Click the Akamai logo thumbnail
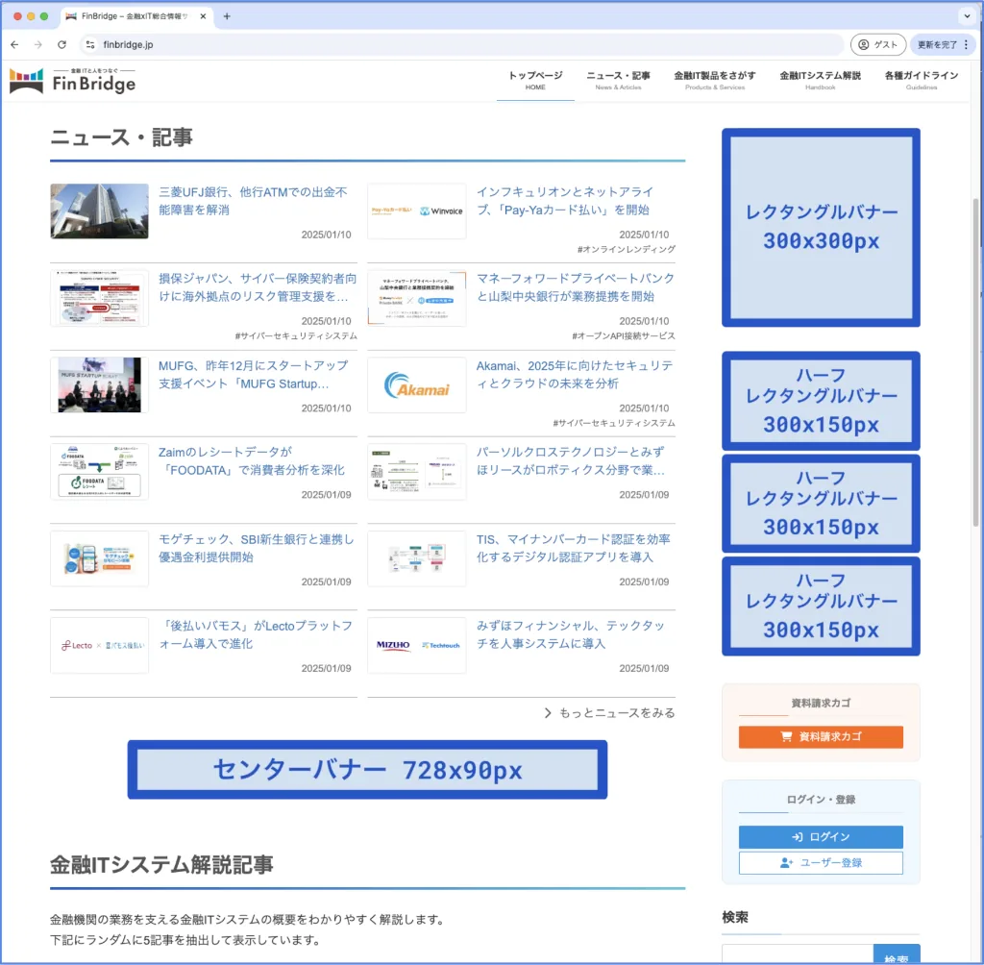 tap(416, 384)
